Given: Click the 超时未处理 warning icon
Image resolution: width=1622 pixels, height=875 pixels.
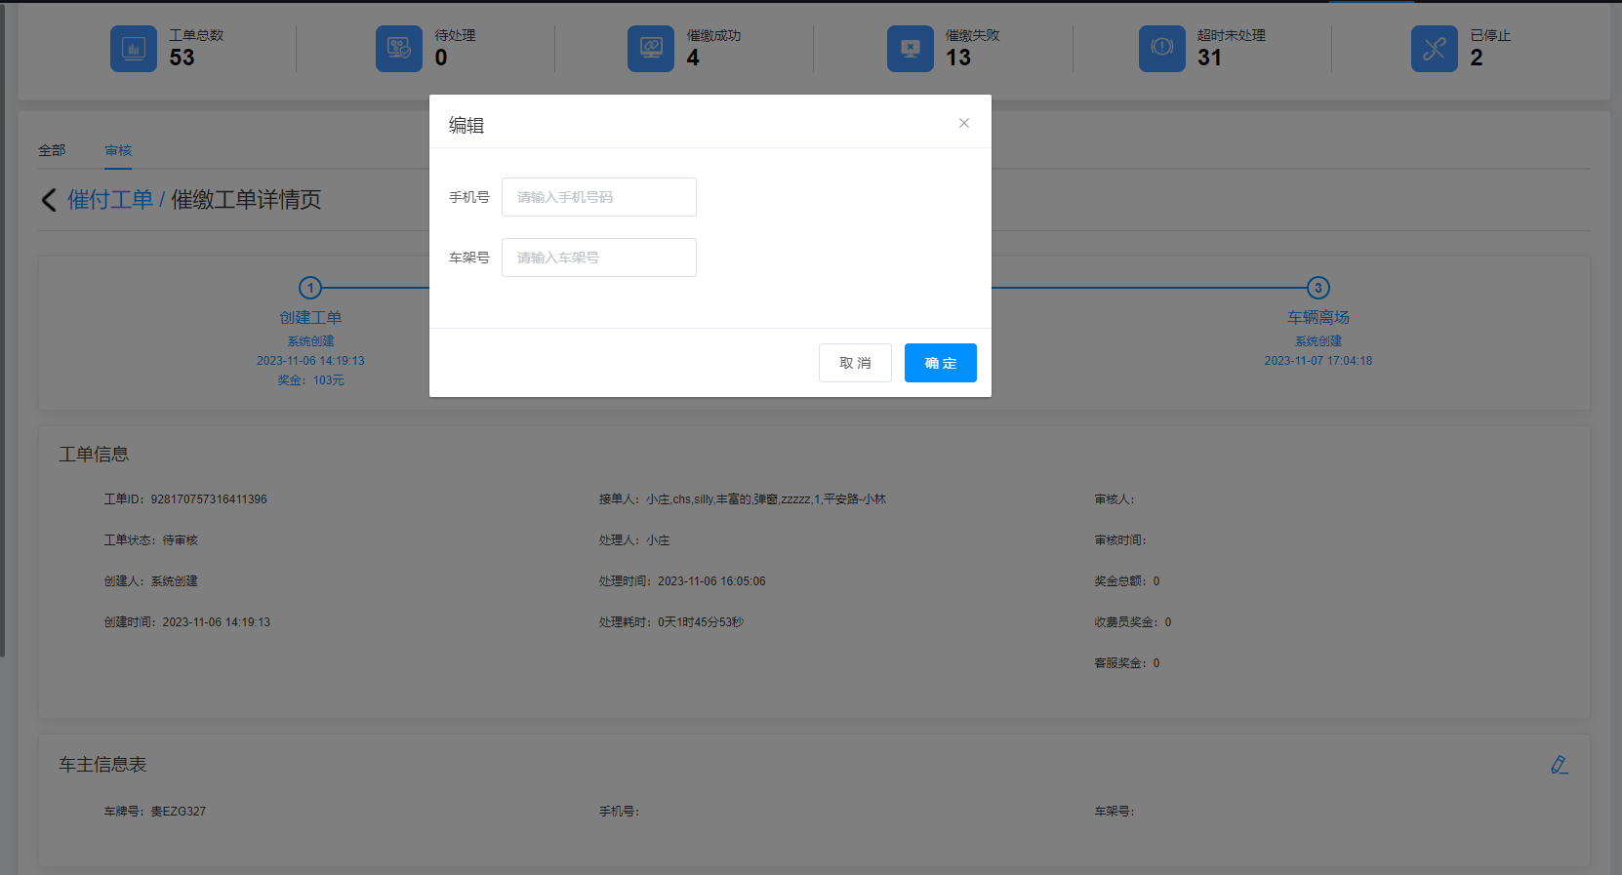Looking at the screenshot, I should pos(1162,49).
